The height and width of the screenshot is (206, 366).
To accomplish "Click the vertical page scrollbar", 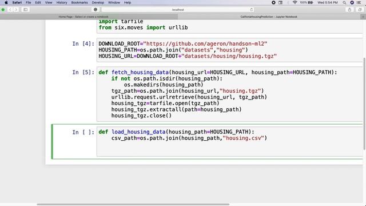I will coord(364,104).
